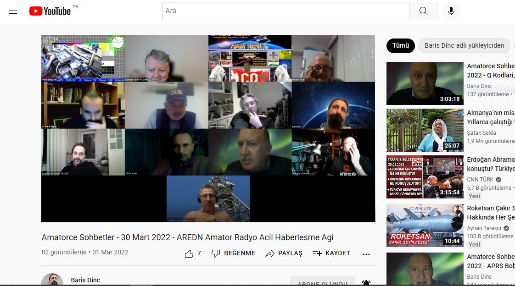
Task: Save video to playlist with KAYDET
Action: [331, 253]
